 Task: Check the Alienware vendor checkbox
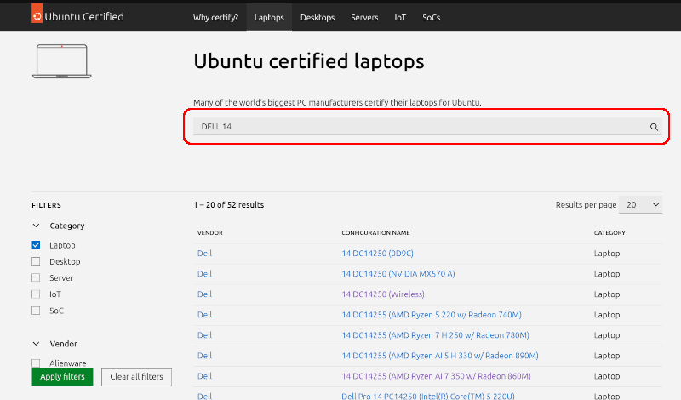pos(36,363)
